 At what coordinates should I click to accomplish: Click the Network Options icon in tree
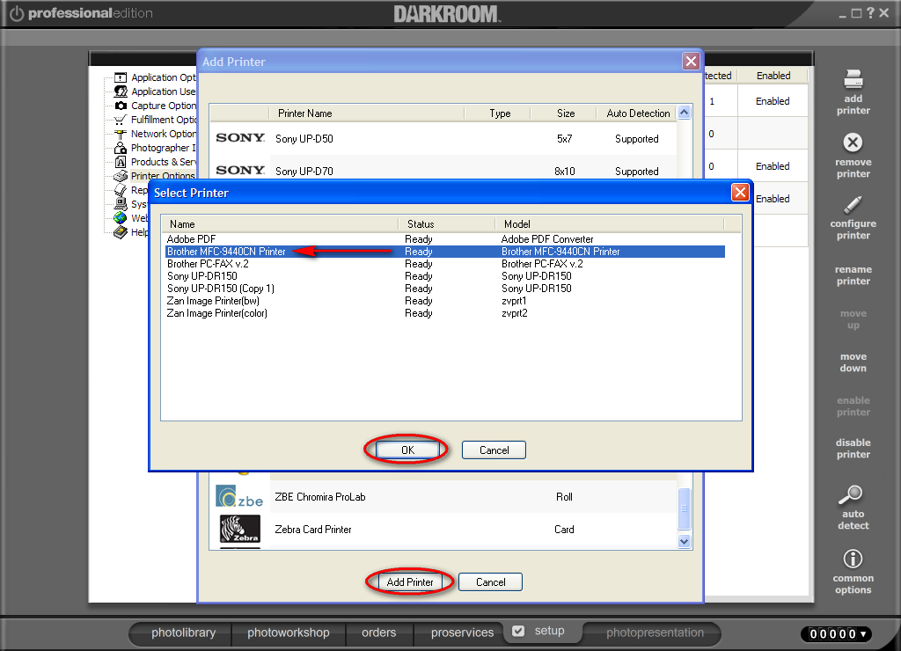[x=120, y=134]
